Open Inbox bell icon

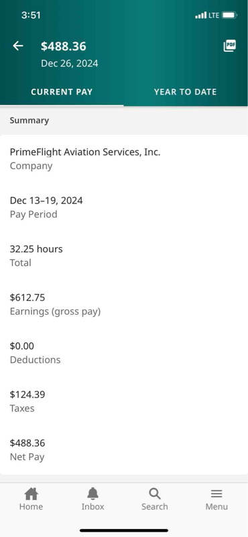click(92, 494)
